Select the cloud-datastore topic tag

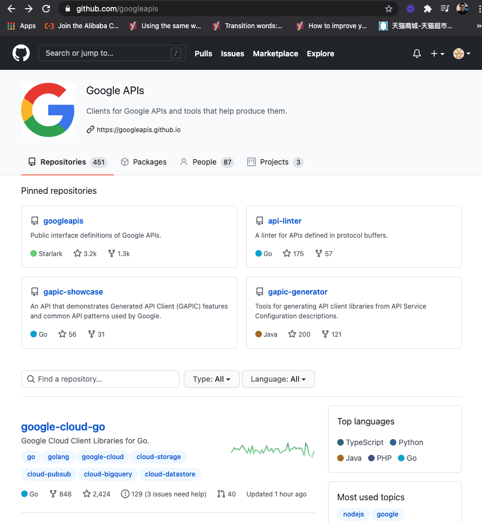coord(170,474)
